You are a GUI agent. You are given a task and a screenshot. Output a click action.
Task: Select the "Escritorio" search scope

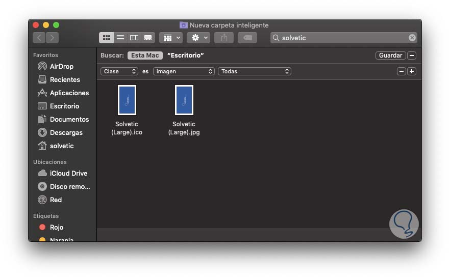(185, 55)
